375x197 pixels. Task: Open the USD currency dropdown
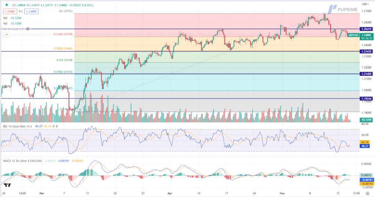365,4
